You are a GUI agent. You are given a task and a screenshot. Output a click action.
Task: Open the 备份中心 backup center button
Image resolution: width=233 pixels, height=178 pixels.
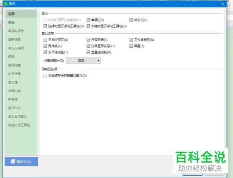click(21, 162)
